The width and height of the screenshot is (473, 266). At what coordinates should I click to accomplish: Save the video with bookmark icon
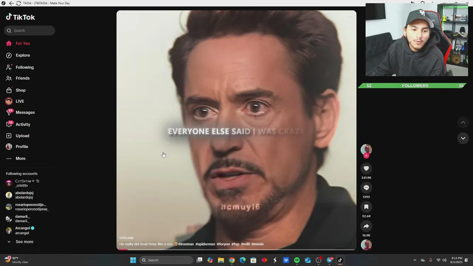366,207
